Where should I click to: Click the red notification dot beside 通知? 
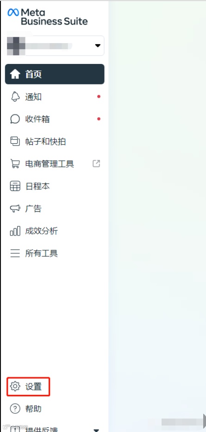99,97
